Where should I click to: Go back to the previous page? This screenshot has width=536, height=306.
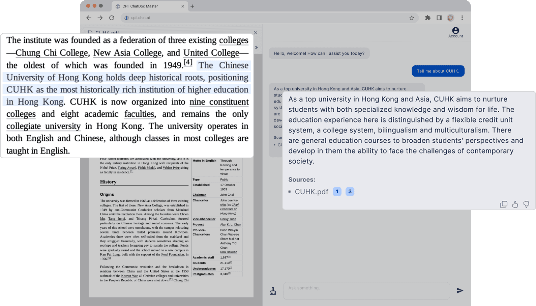(x=89, y=18)
